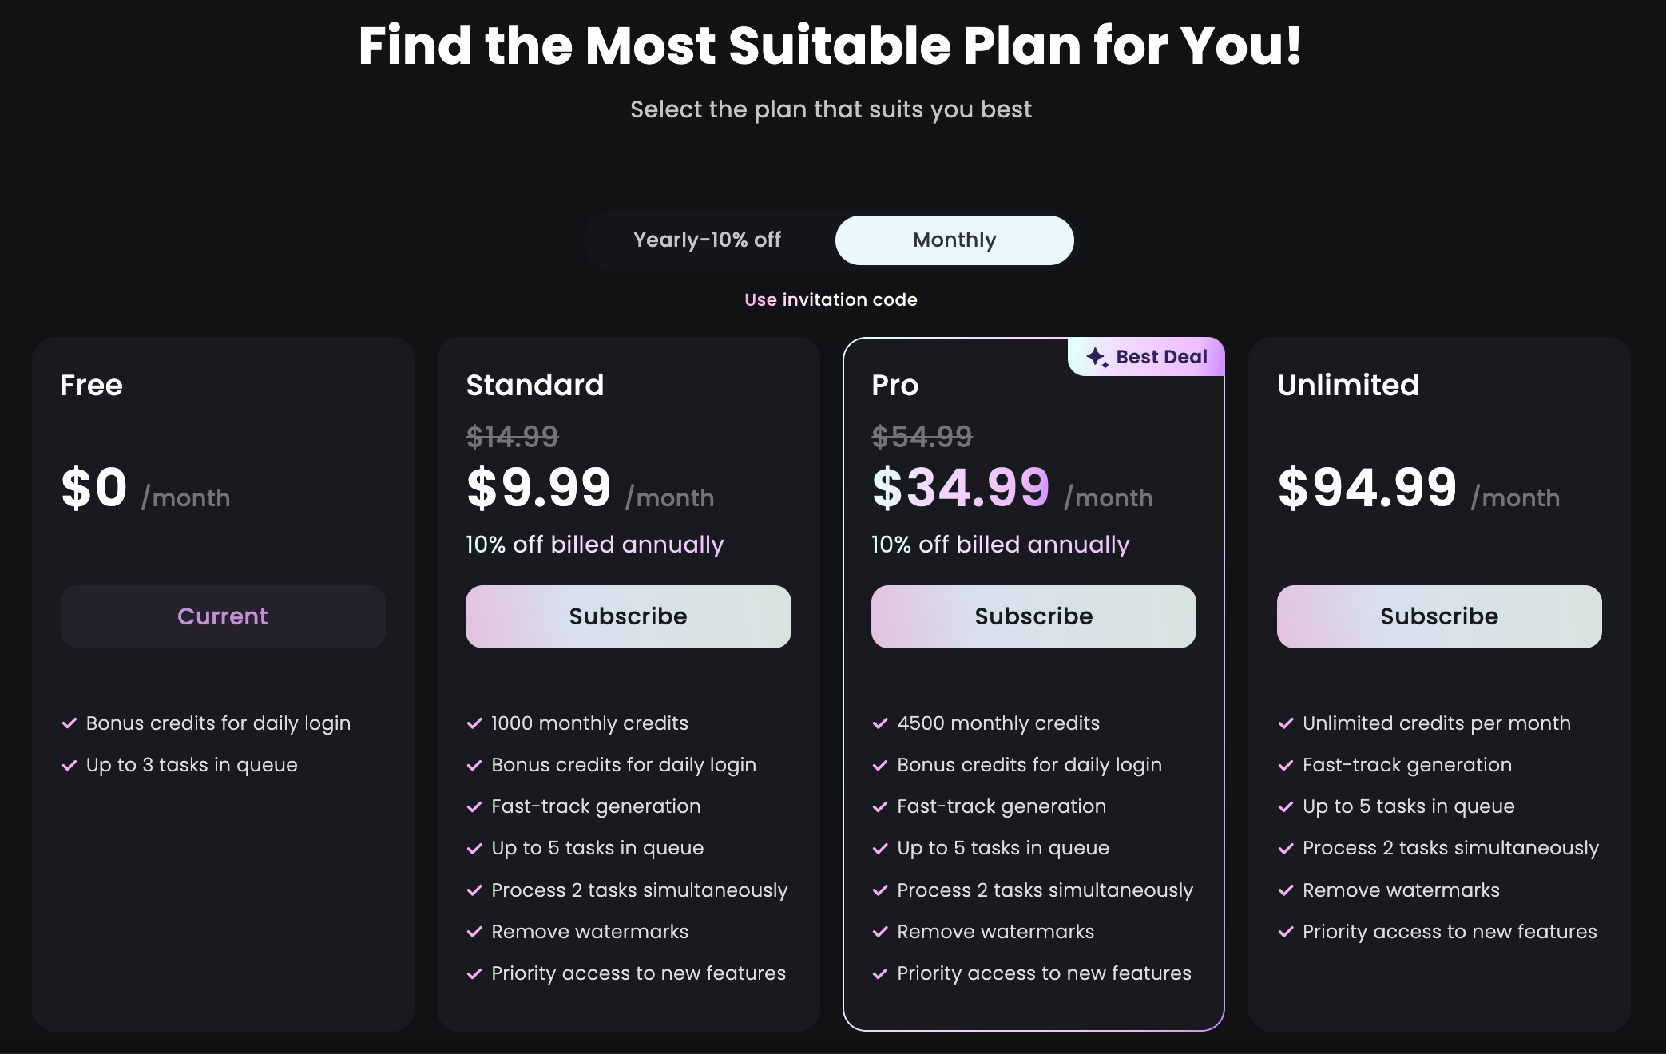
Task: Click Standard's 10% off billed annually text
Action: (595, 545)
